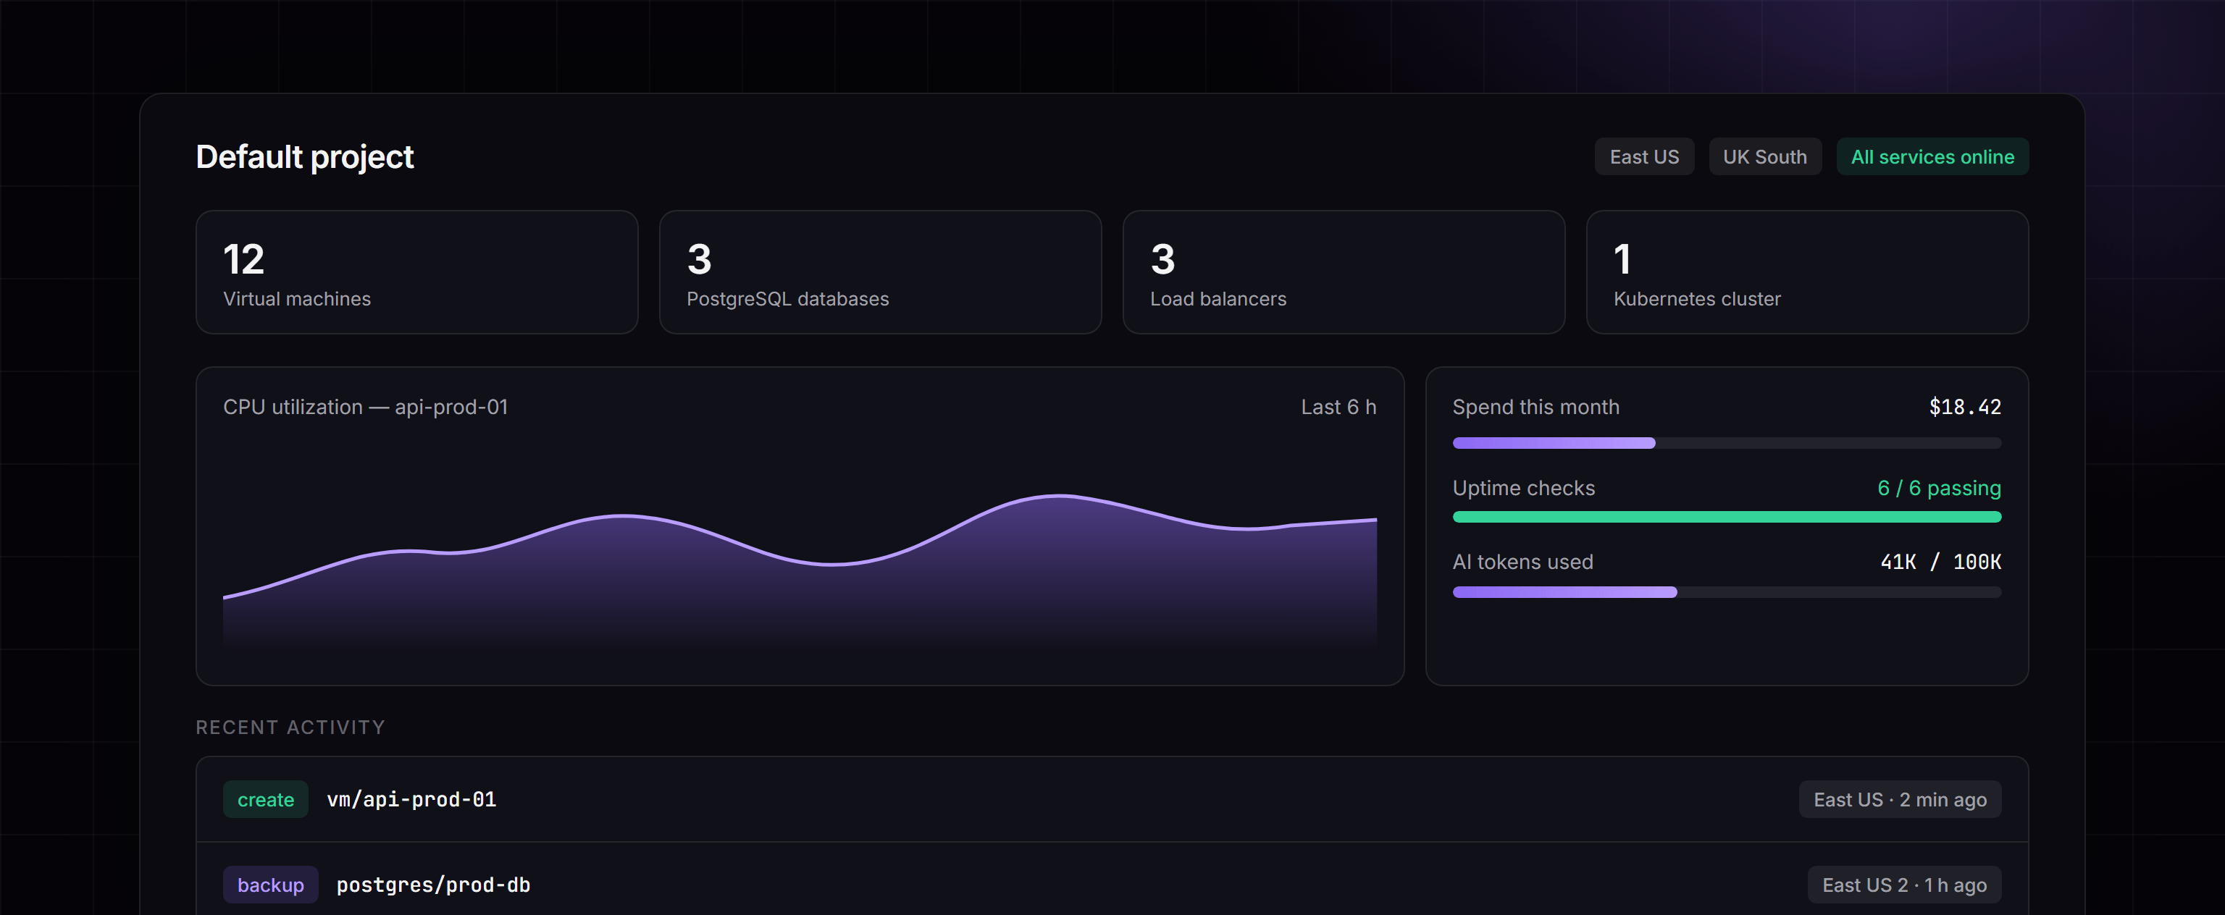Click the Uptime checks green progress bar

click(x=1727, y=517)
